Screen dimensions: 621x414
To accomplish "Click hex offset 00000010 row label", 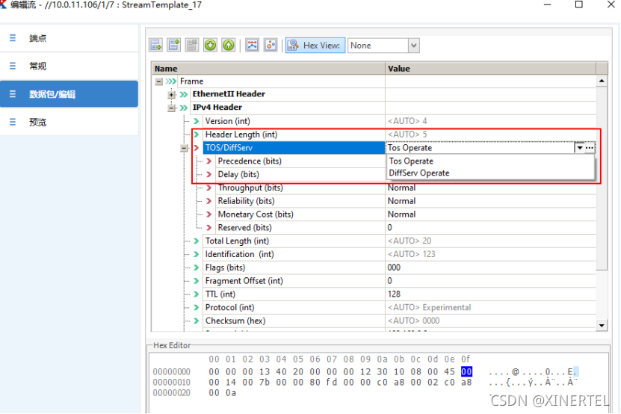I will [x=171, y=383].
